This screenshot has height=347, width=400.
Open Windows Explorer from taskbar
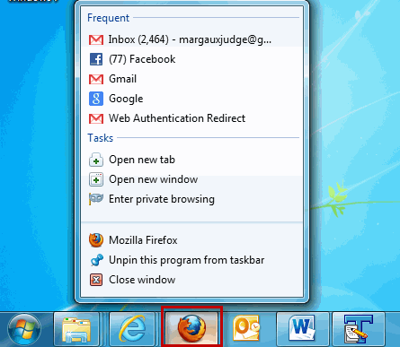pyautogui.click(x=76, y=329)
